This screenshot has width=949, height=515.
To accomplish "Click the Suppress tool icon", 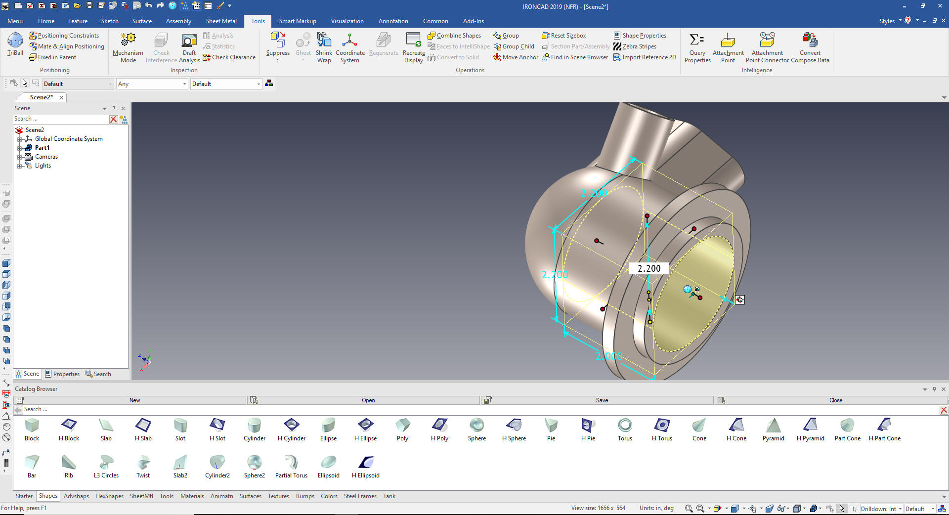I will point(278,40).
